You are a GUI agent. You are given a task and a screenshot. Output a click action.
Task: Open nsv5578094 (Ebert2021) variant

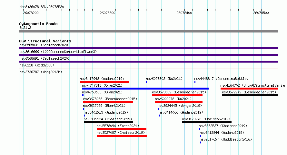(x=118, y=126)
